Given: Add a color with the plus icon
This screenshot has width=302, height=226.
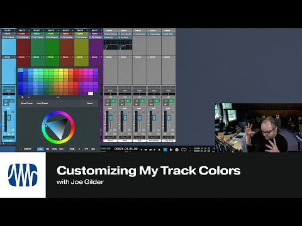Looking at the screenshot, I should (x=22, y=97).
